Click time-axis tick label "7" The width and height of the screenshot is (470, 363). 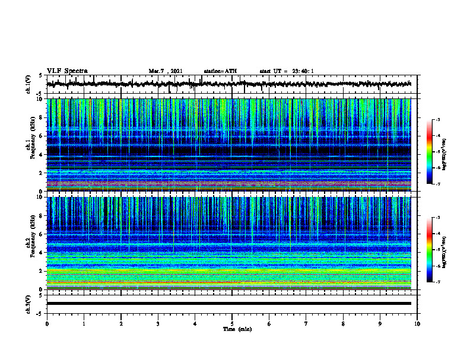click(x=306, y=324)
